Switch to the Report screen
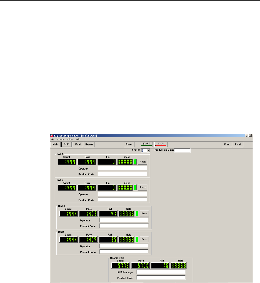 [89, 144]
